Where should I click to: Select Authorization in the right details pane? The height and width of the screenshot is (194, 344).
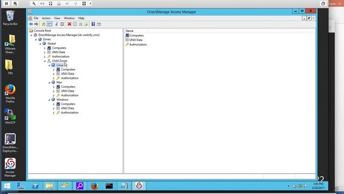(138, 45)
